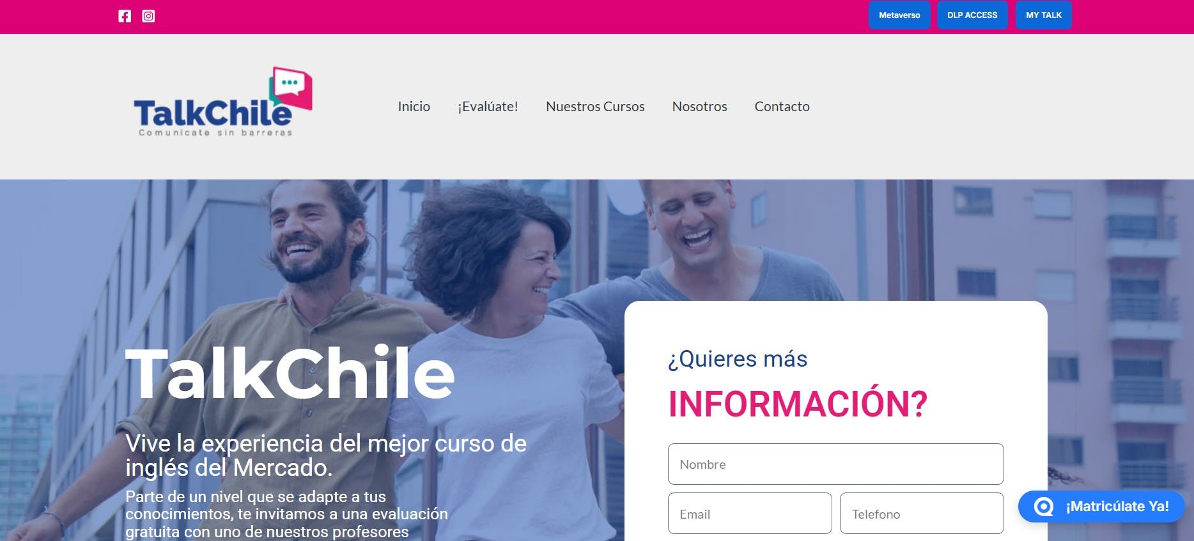Open the ¡Evalúate! menu item
Viewport: 1194px width, 541px height.
point(488,107)
